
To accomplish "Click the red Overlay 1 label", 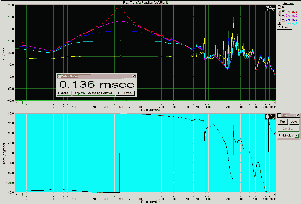I will click(291, 12).
